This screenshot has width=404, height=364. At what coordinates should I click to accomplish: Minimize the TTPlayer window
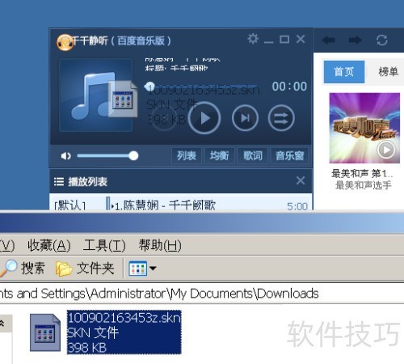pyautogui.click(x=268, y=42)
